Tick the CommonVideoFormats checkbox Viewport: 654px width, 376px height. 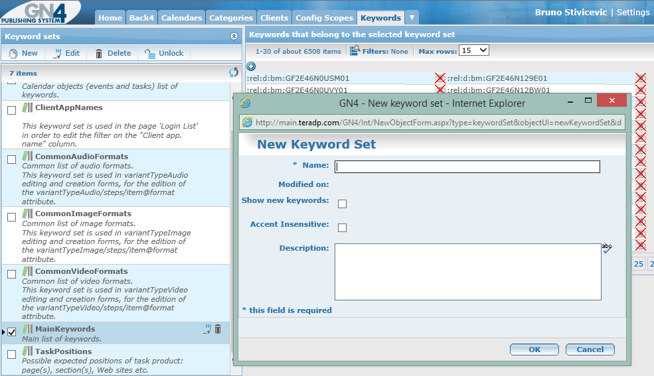pos(12,274)
